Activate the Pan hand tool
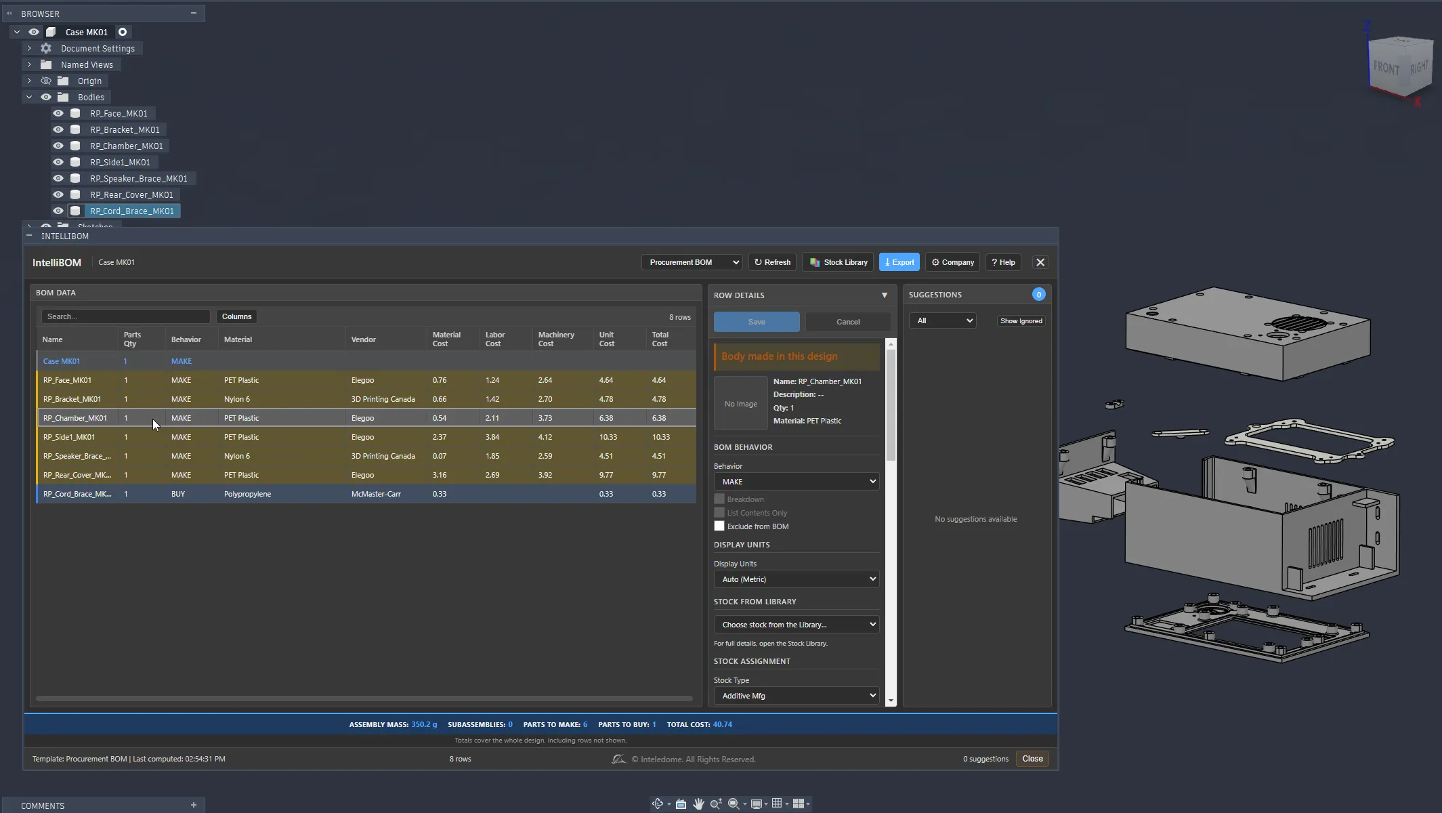Image resolution: width=1442 pixels, height=813 pixels. [698, 804]
